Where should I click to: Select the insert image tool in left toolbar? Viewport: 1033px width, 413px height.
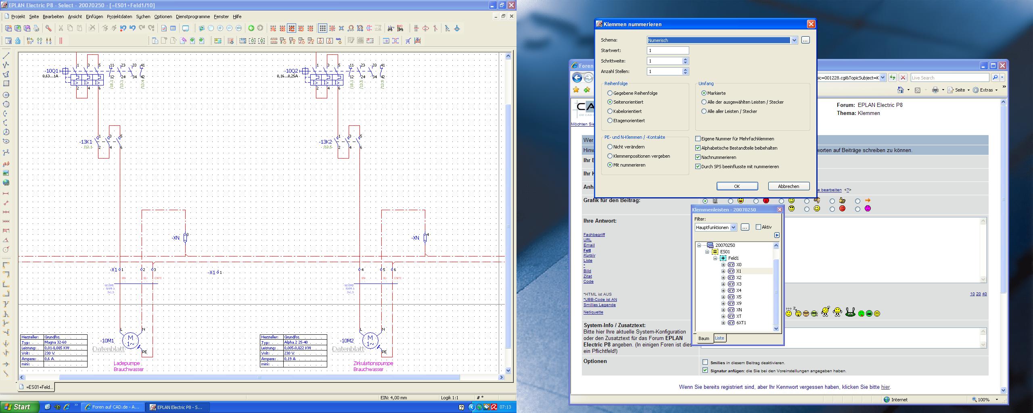6,173
